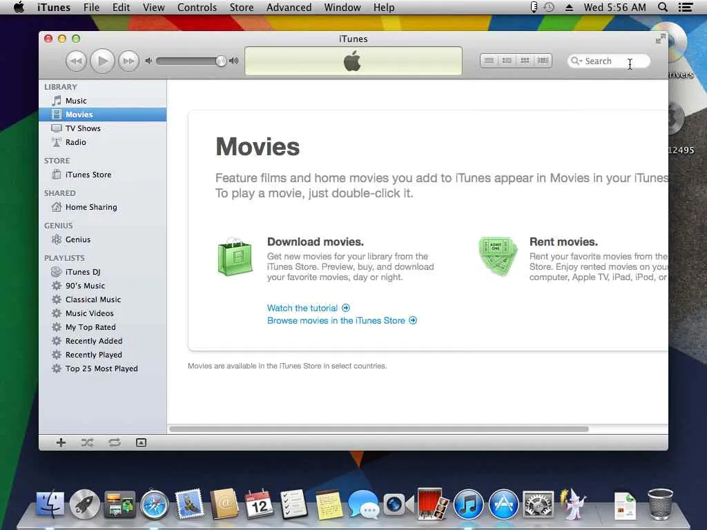
Task: Open the Apple menu
Action: [x=19, y=7]
